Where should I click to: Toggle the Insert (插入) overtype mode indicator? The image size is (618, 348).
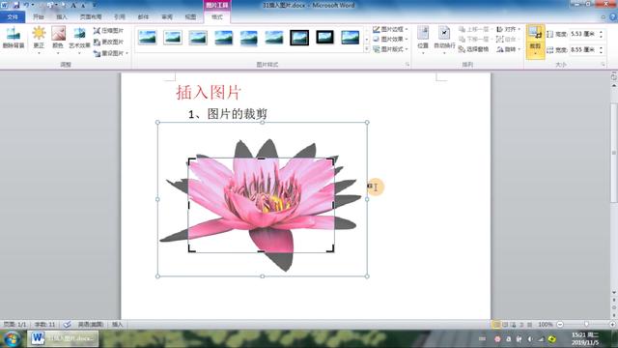coord(118,325)
